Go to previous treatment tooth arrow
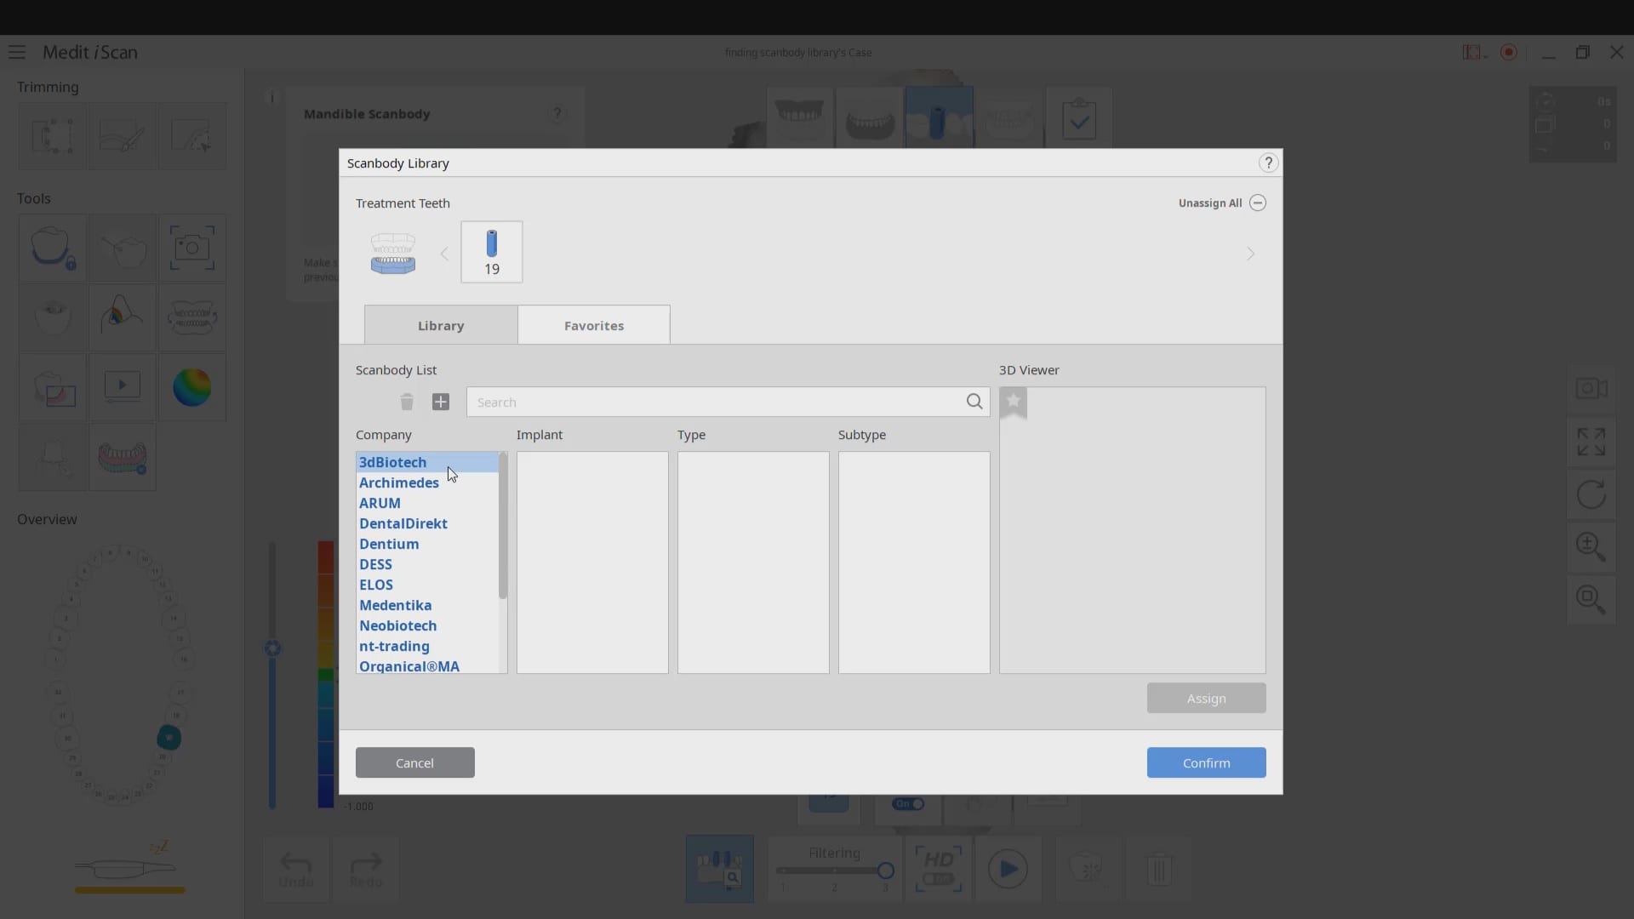 444,254
